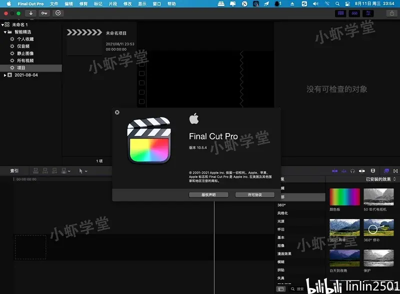Select the 项目 smart collection
This screenshot has height=294, width=400.
(31, 68)
